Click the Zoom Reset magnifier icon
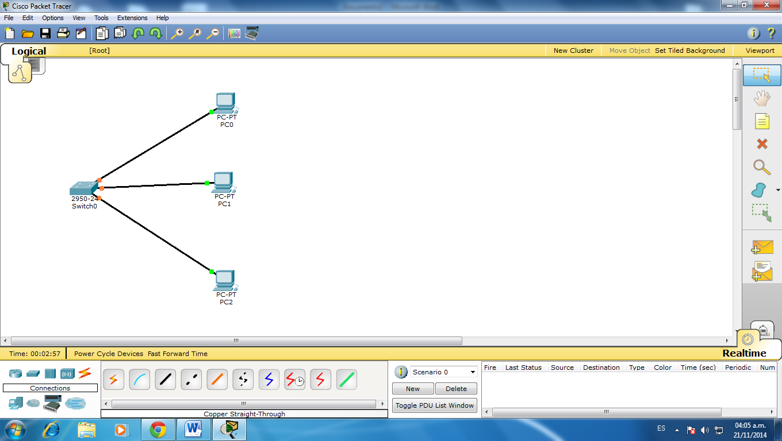This screenshot has height=441, width=782. coord(195,33)
